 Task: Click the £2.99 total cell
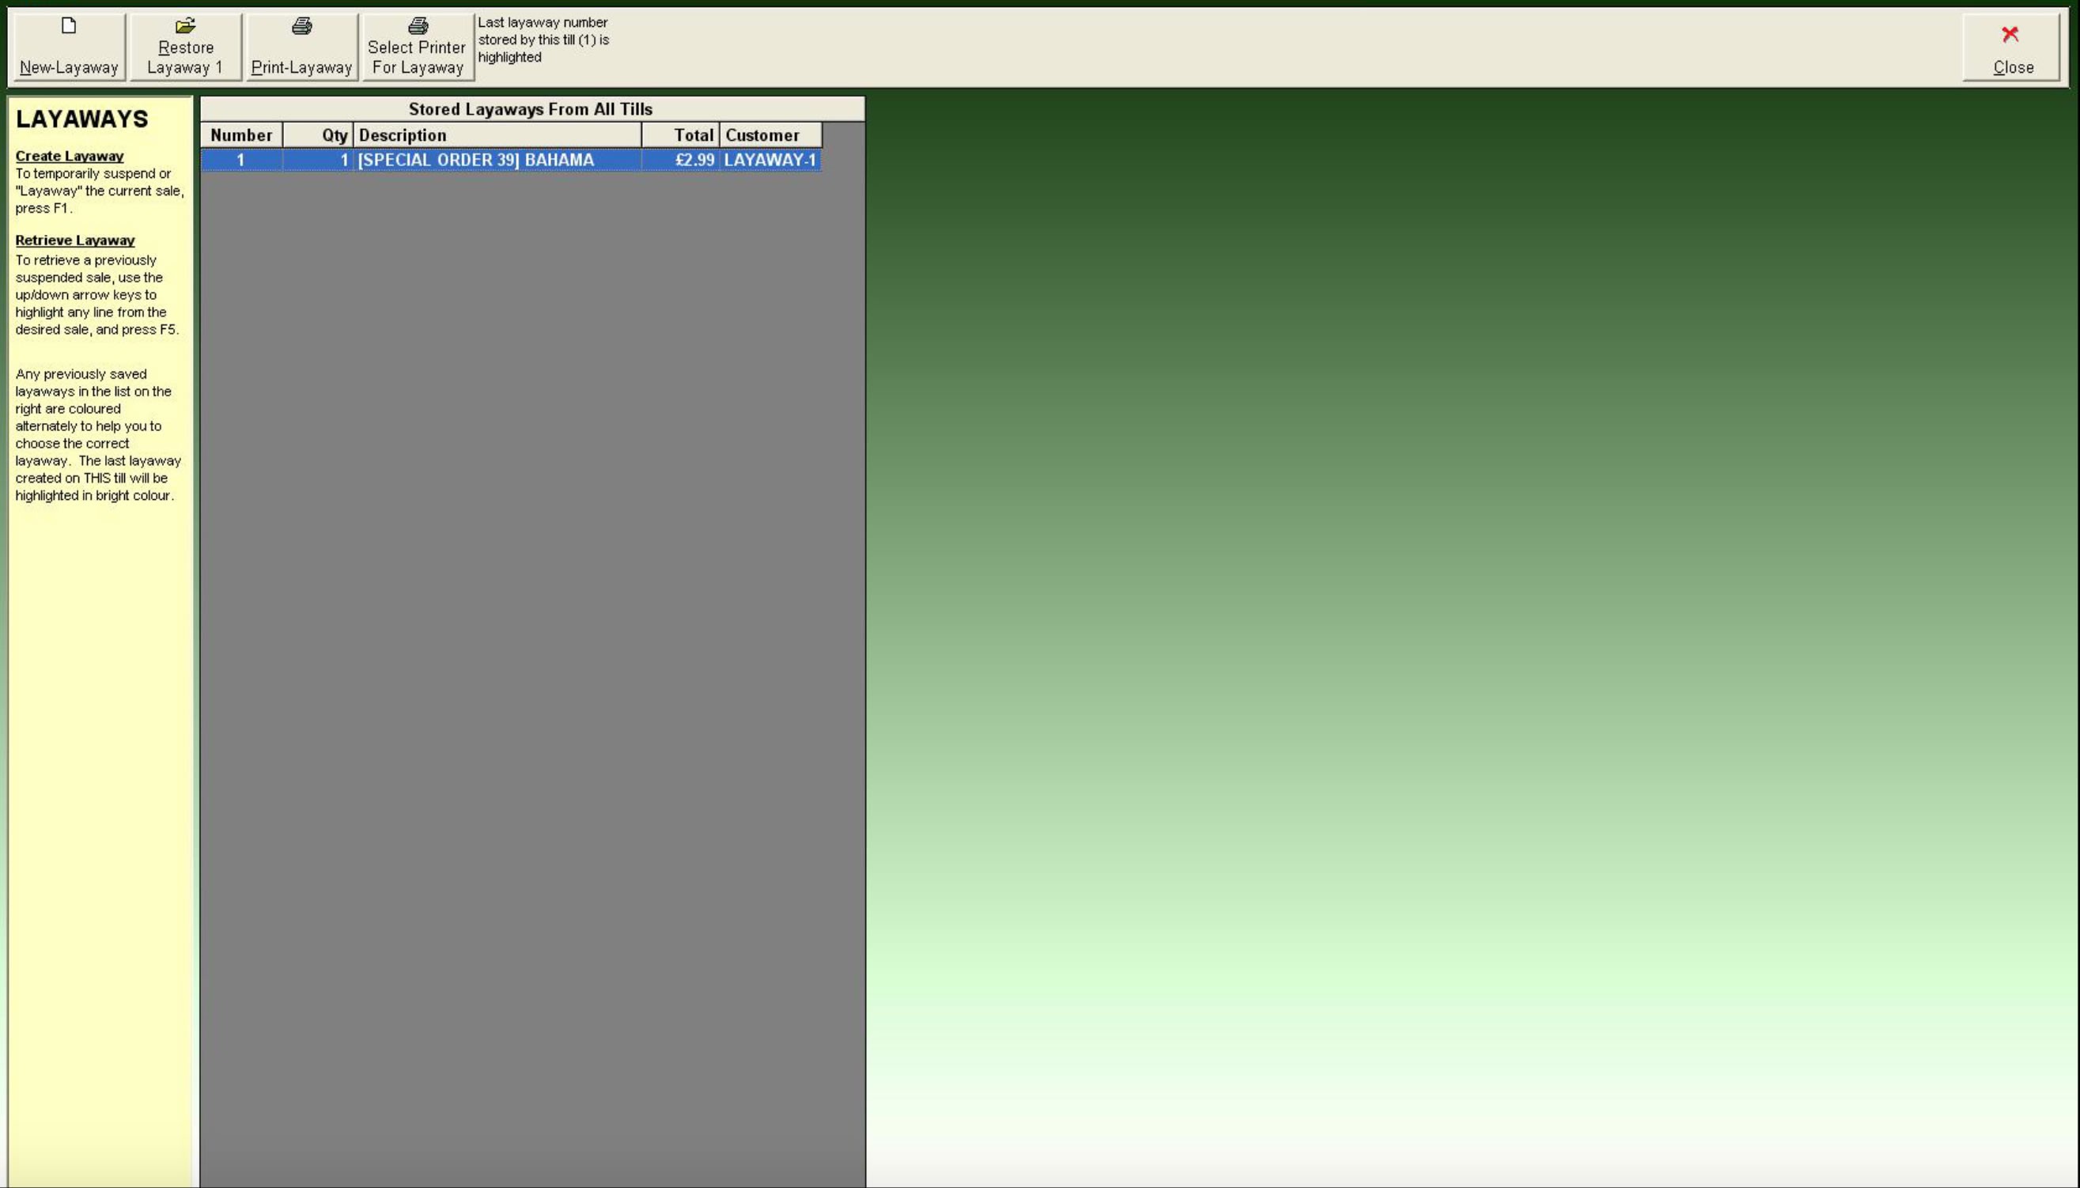pos(680,160)
